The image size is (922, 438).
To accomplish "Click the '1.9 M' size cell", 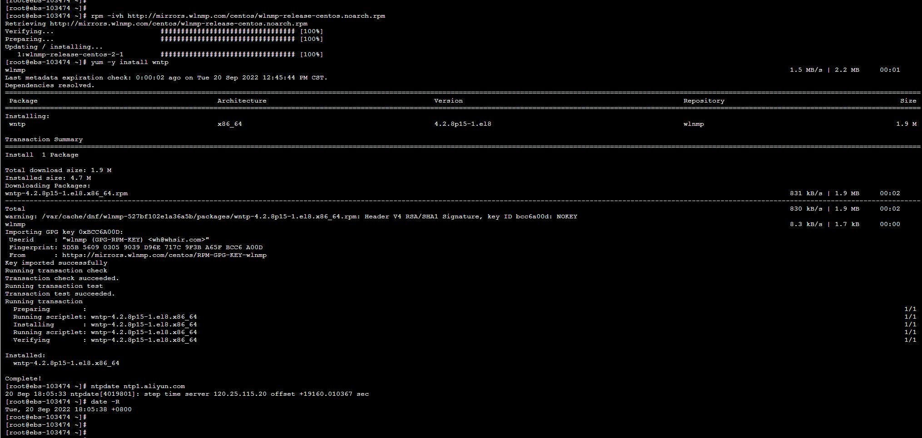I will pyautogui.click(x=907, y=124).
